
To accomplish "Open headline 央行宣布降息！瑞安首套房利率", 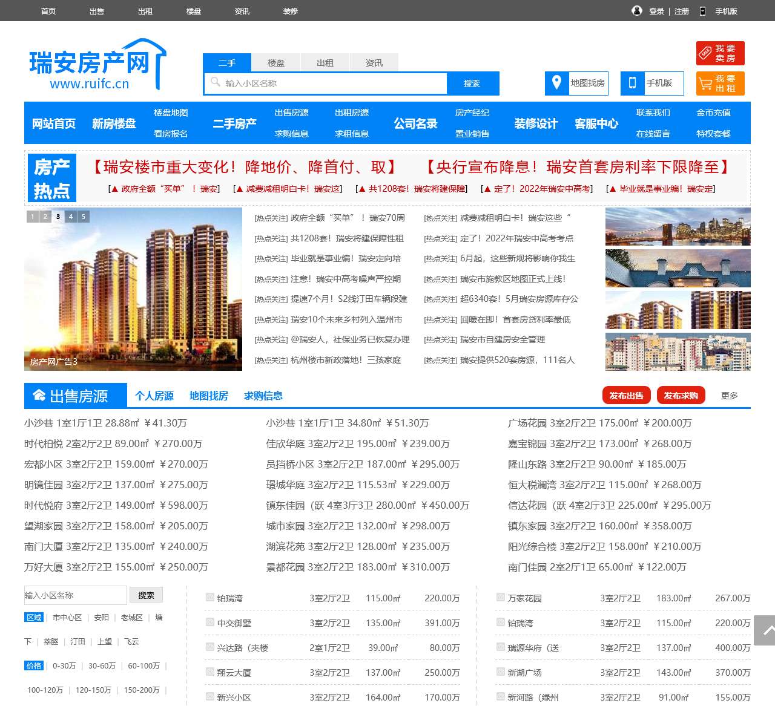I will 578,167.
